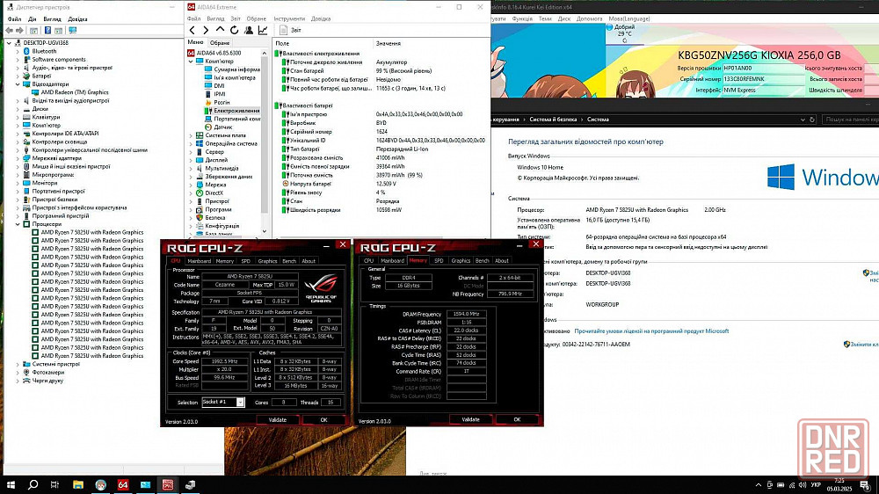Switch to Mainboard tab in left CPU-Z window
879x494 pixels.
[199, 261]
